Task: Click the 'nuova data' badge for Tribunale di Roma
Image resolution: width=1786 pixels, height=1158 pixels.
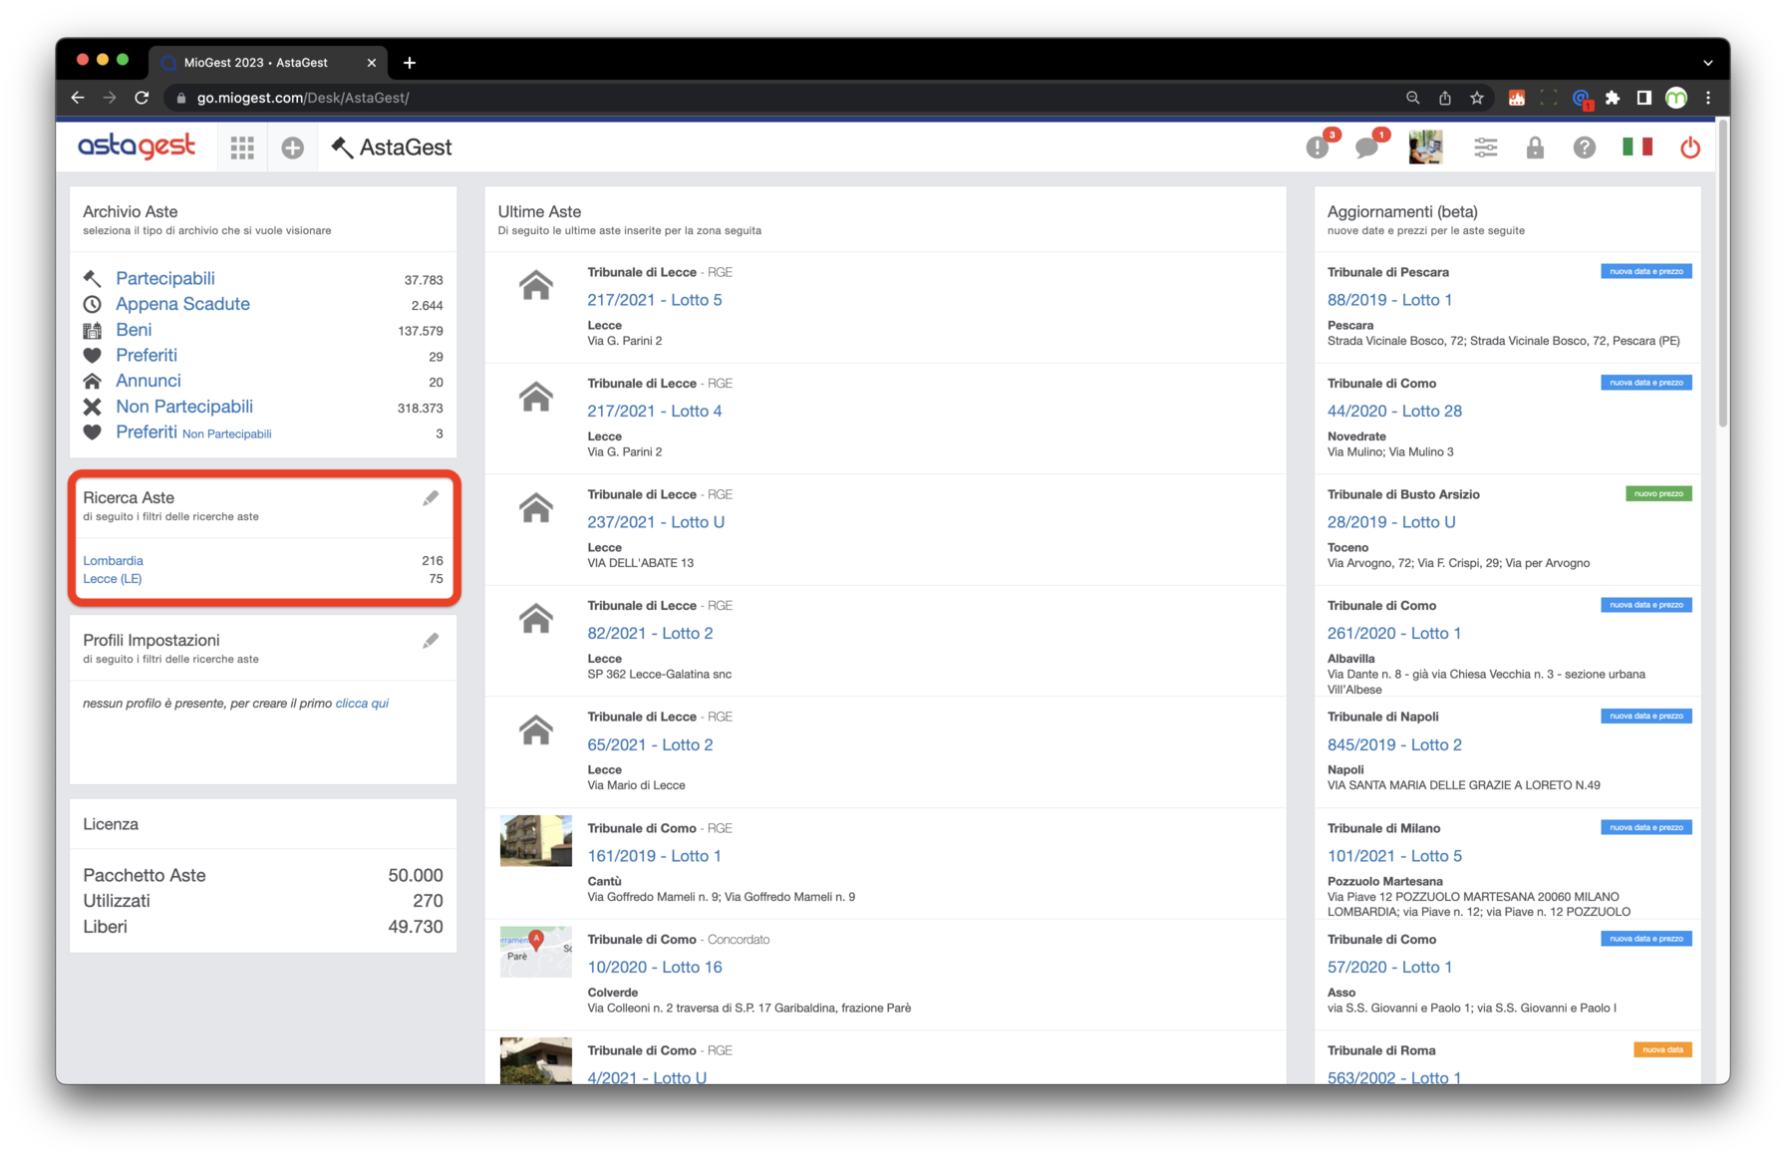Action: click(x=1662, y=1049)
